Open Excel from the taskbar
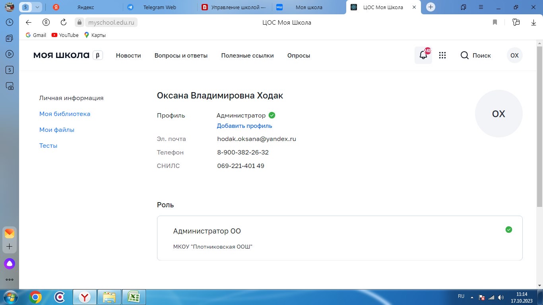 [x=134, y=297]
